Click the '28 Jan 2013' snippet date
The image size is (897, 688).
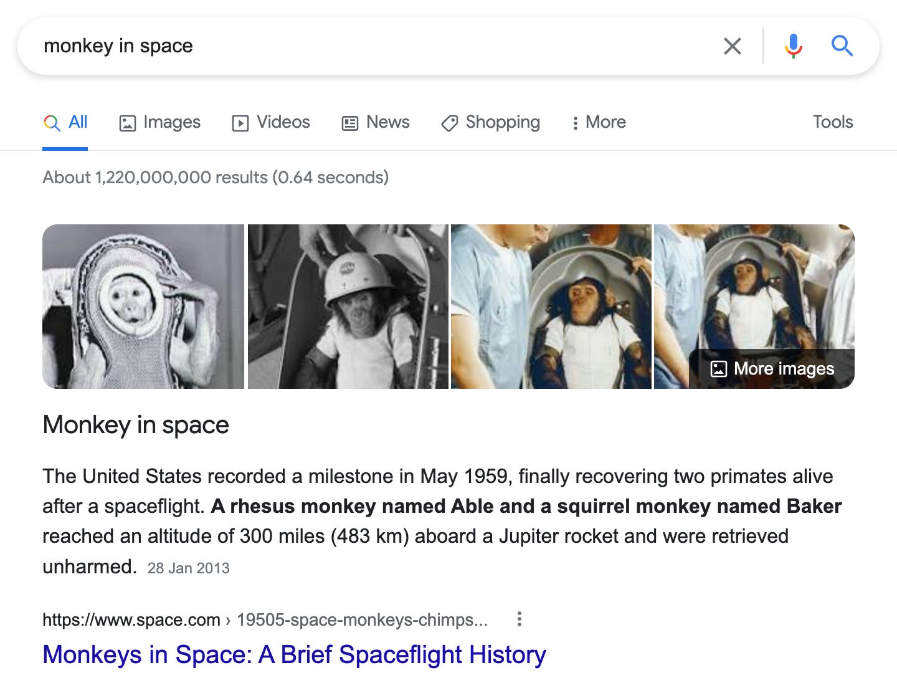[188, 568]
